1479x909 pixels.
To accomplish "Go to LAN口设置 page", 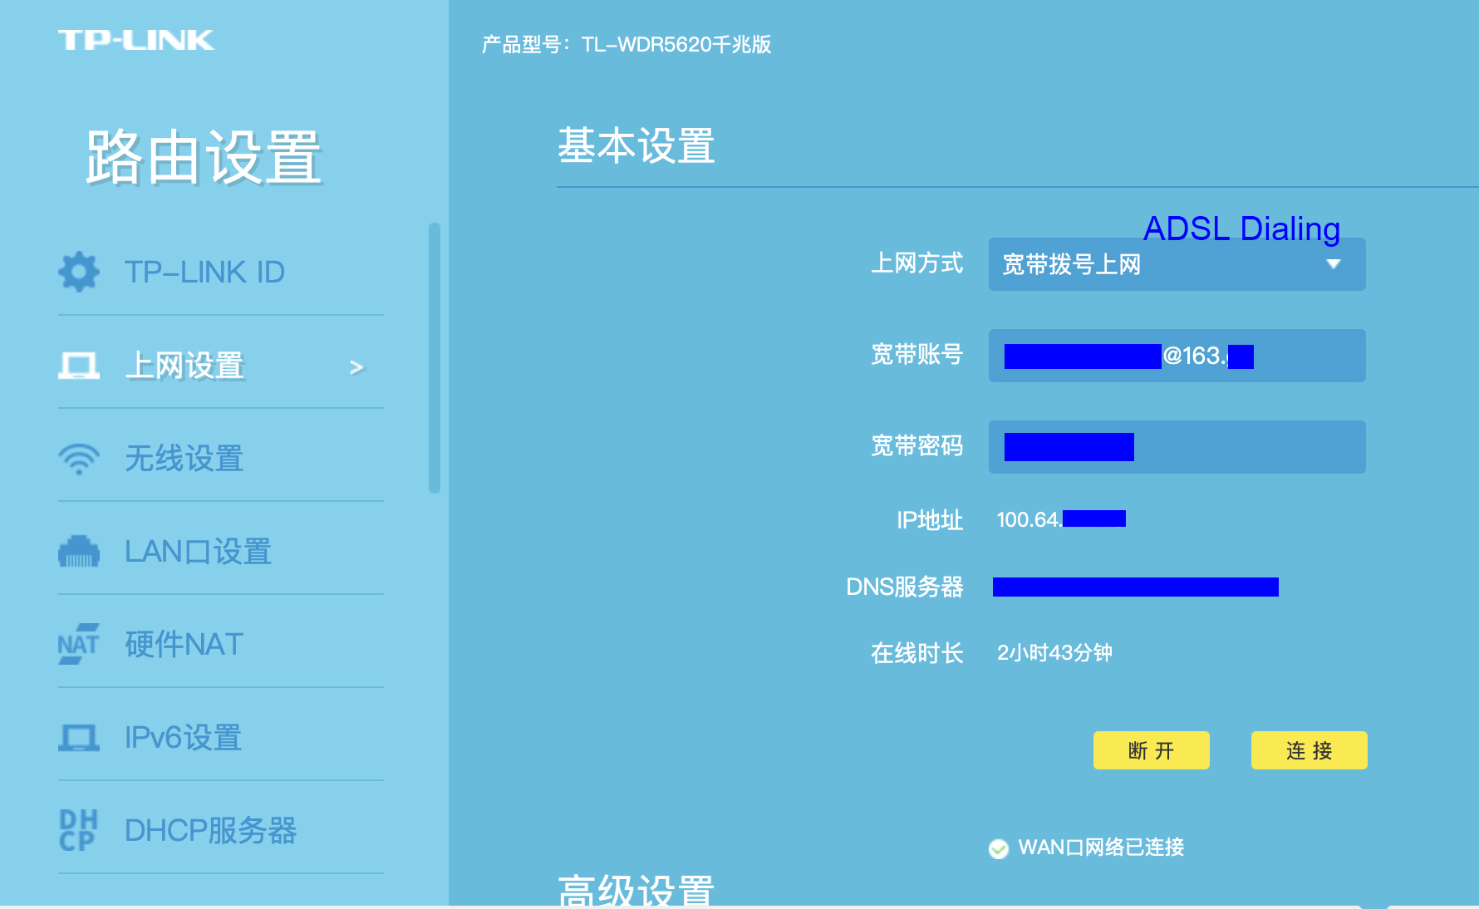I will click(x=221, y=551).
